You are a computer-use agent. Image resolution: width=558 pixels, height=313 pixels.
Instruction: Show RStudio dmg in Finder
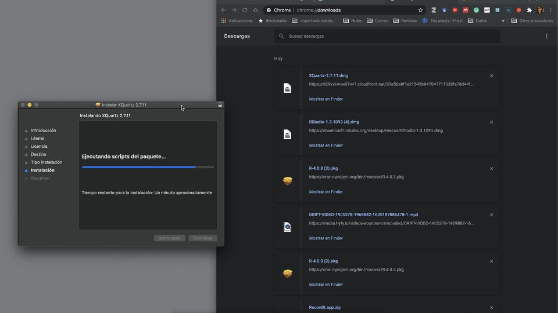(326, 145)
